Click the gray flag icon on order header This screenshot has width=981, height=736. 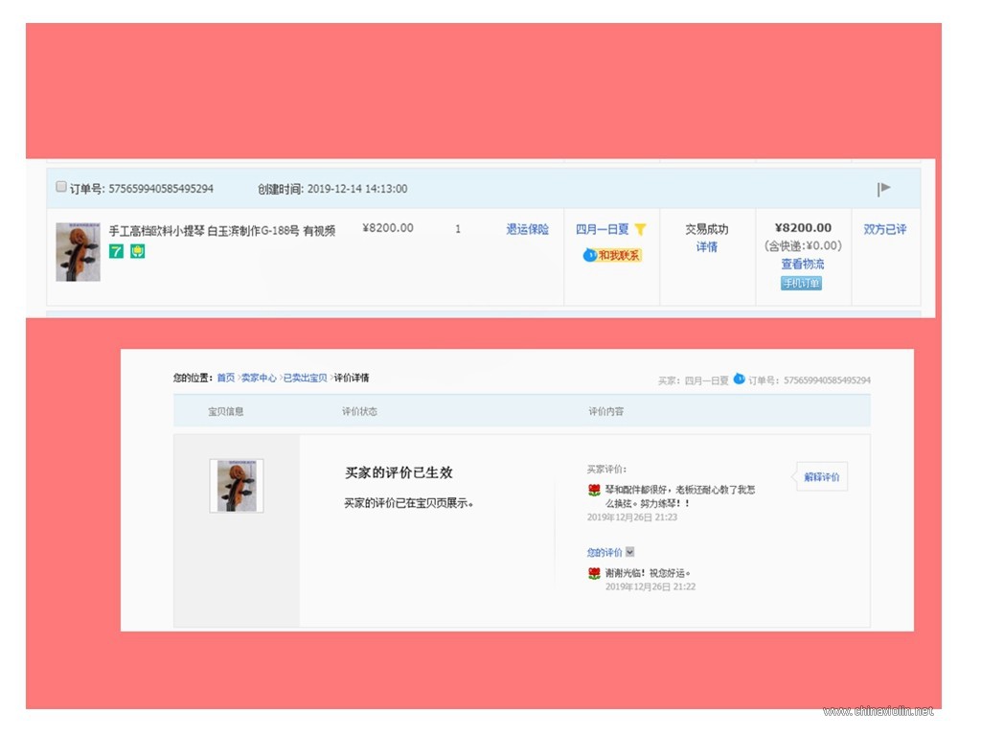[x=883, y=189]
